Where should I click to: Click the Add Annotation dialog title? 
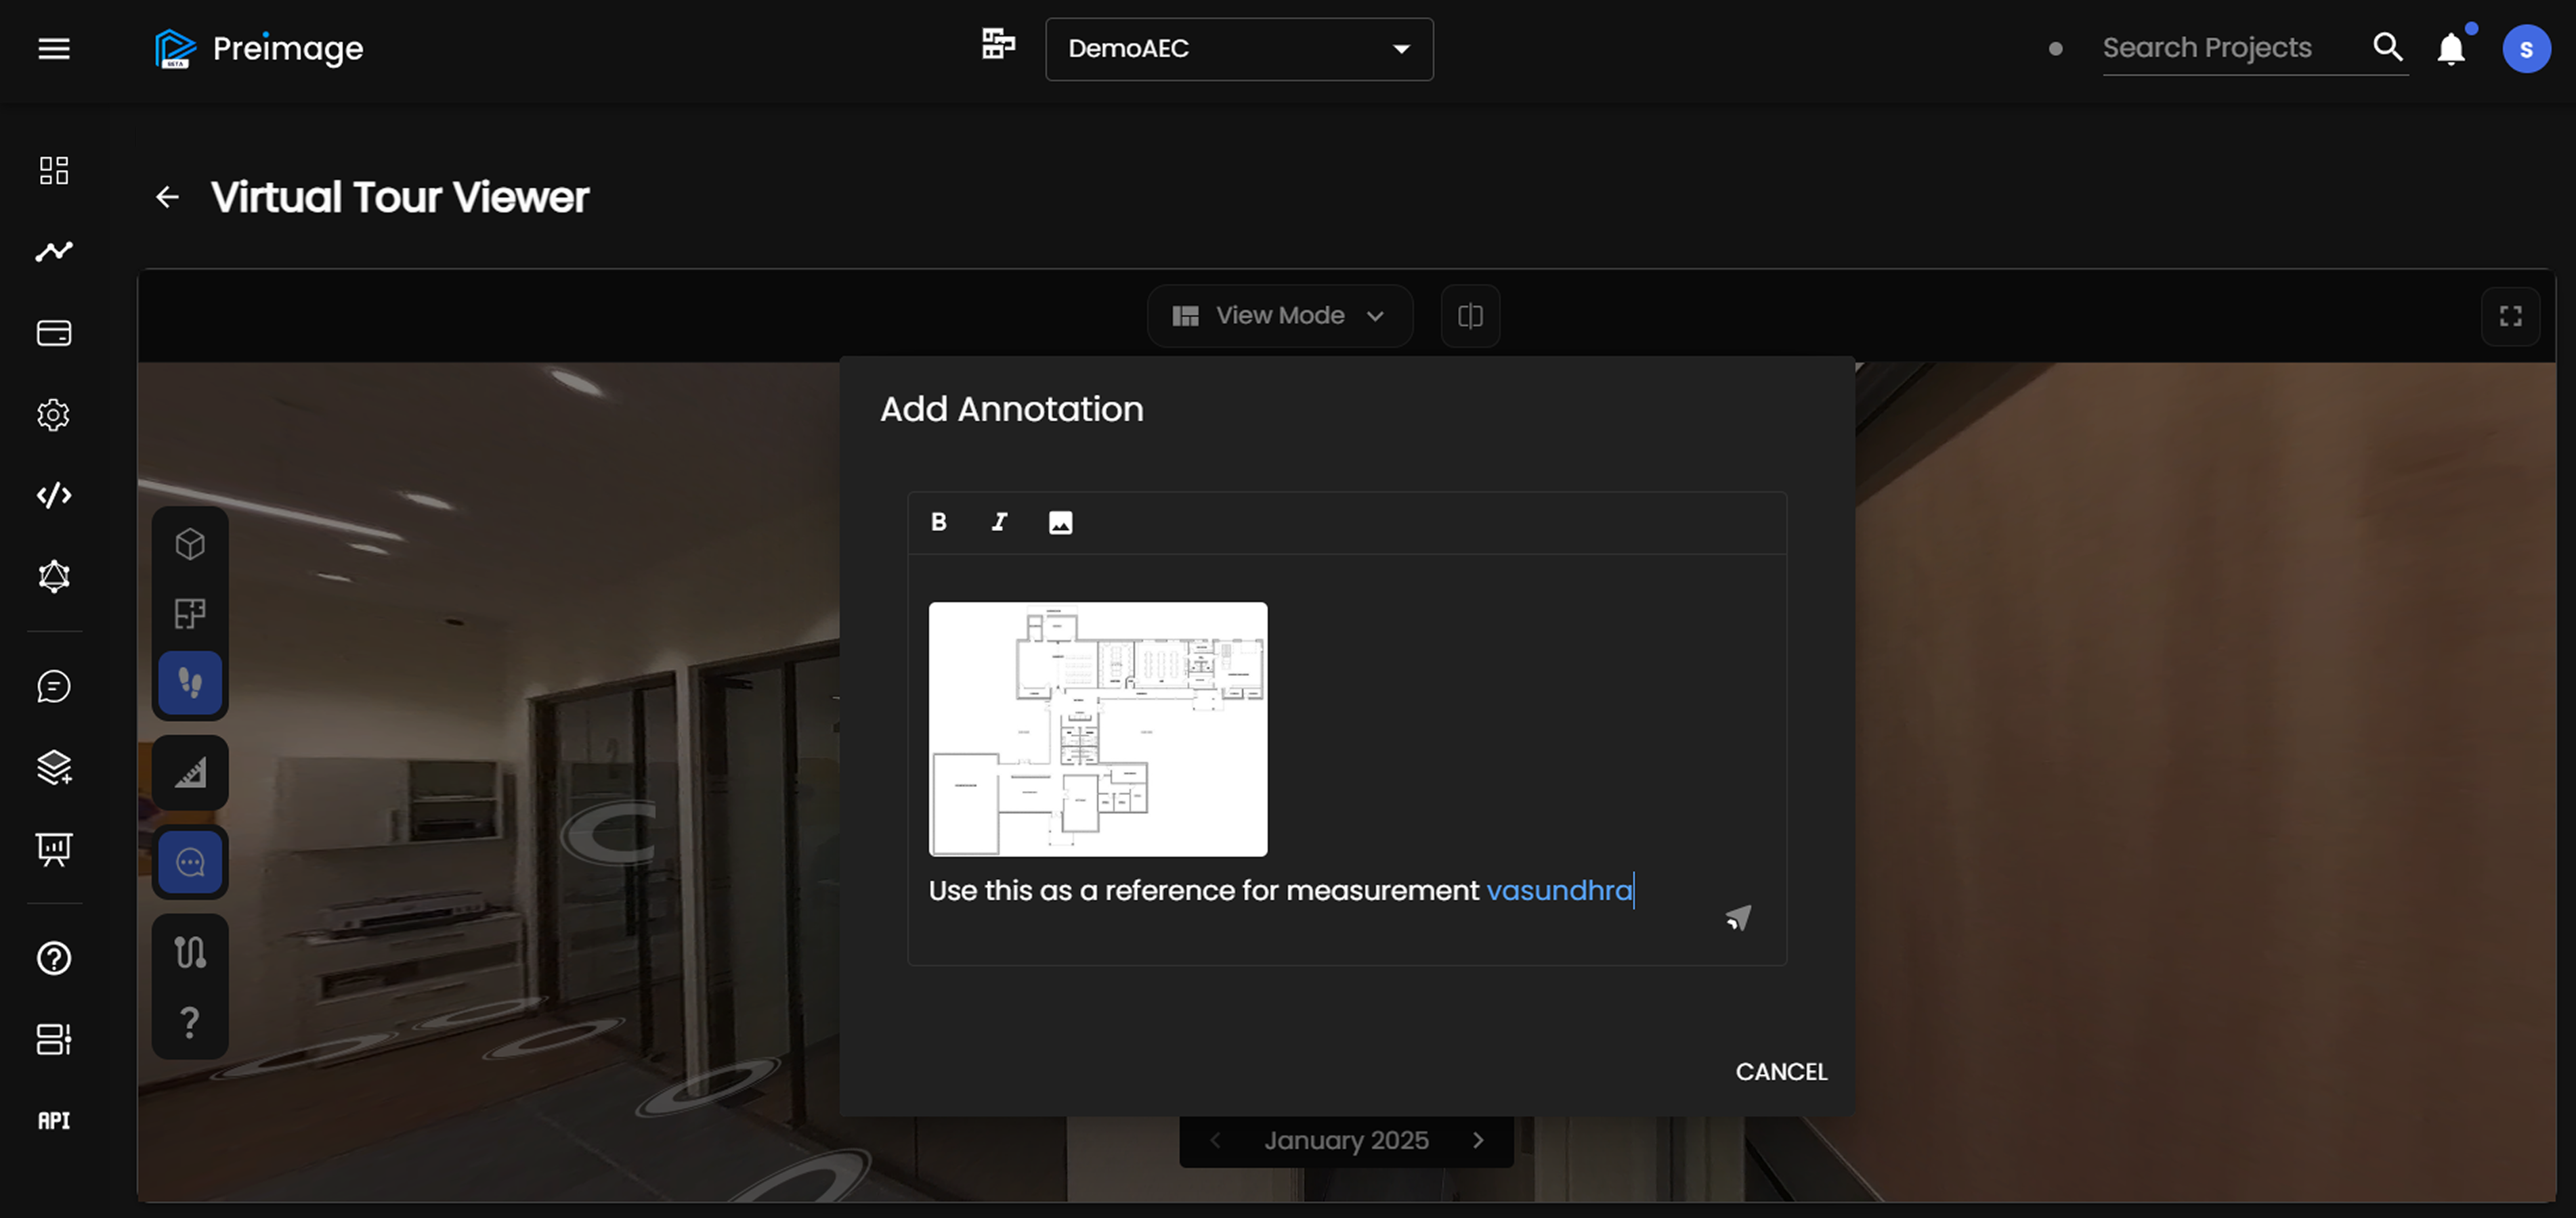(1011, 409)
